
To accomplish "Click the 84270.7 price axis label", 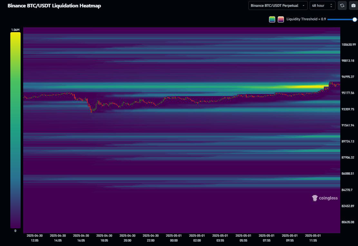I will (347, 190).
